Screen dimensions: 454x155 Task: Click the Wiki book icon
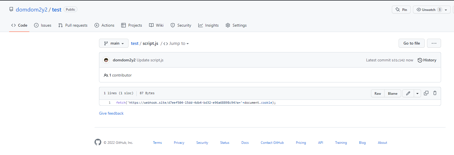[151, 25]
